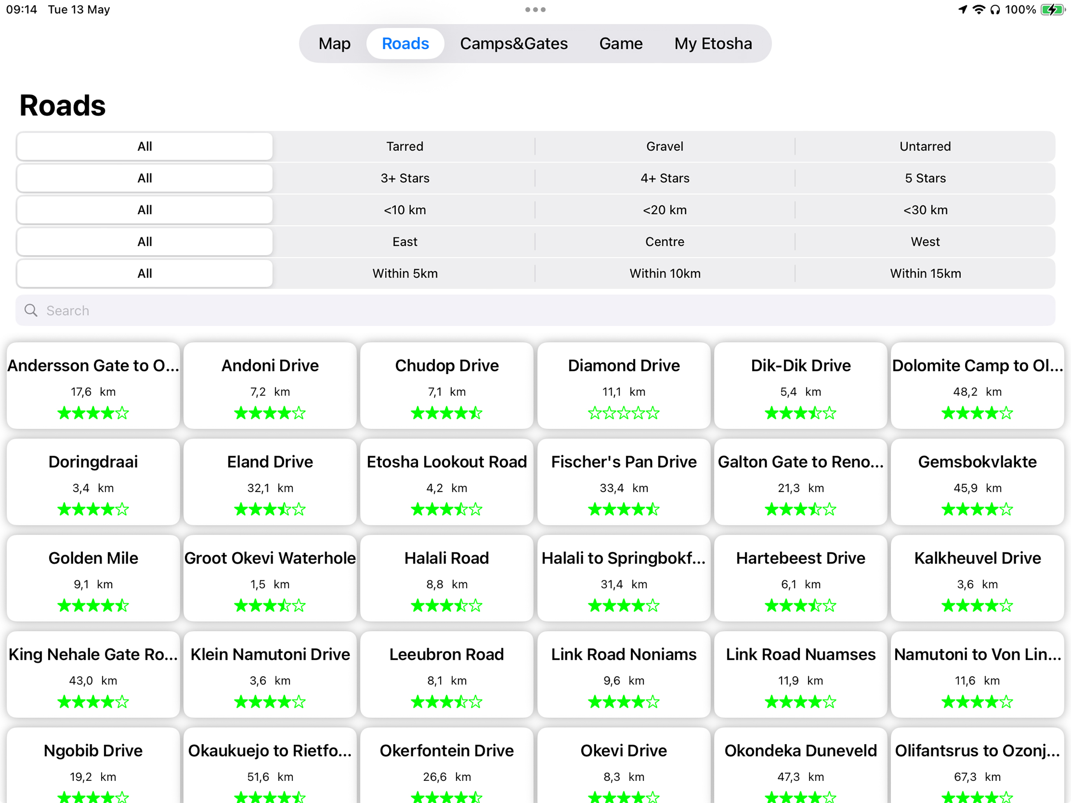Click the Klein Namutoni Drive stars
1071x803 pixels.
click(270, 702)
